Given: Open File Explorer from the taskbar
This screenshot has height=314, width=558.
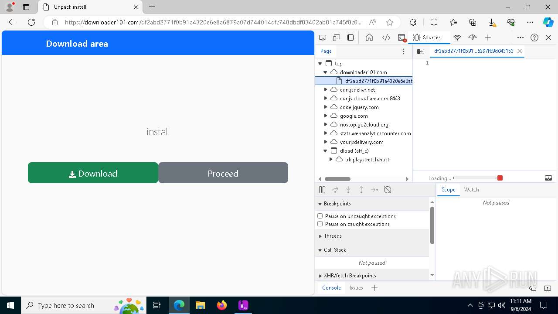Looking at the screenshot, I should point(201,305).
